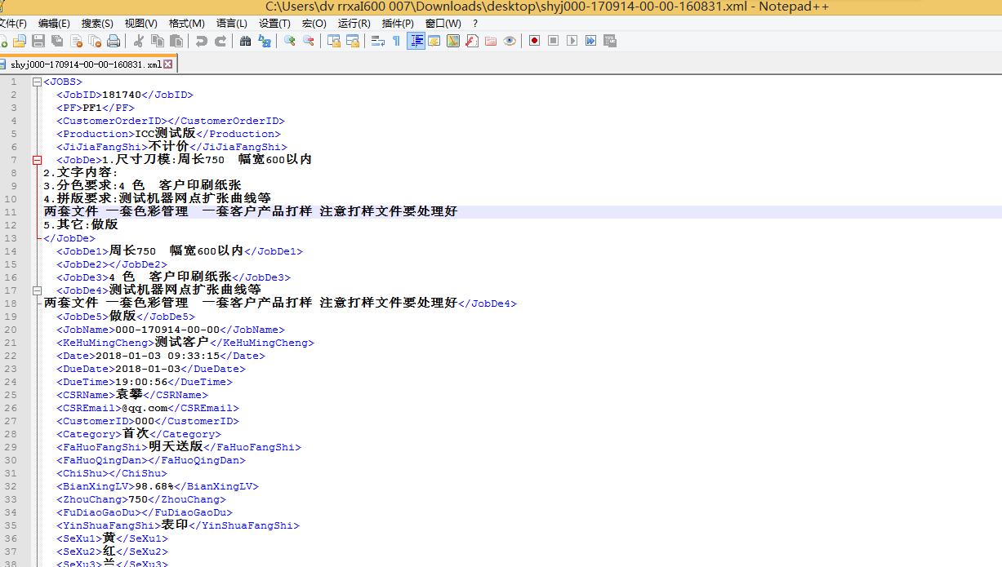Stop macro recording square button
The height and width of the screenshot is (567, 1002).
(x=553, y=41)
